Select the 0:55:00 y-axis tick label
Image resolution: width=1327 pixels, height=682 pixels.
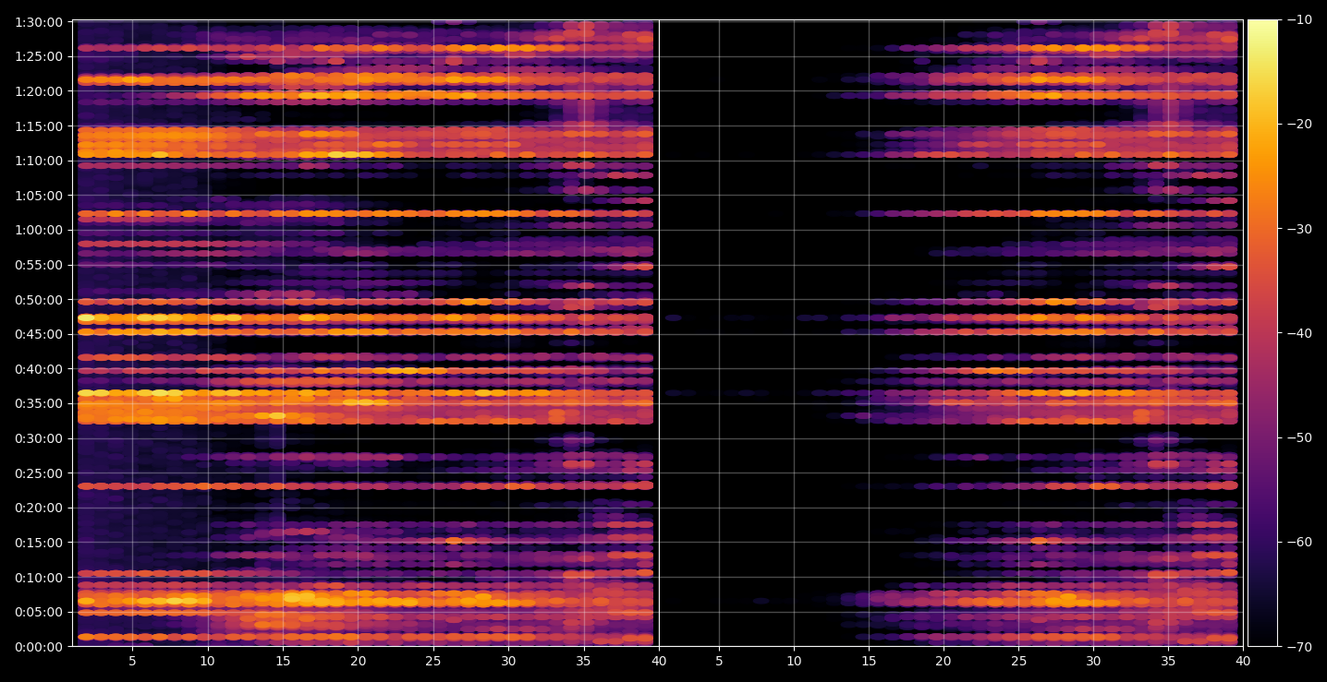[x=39, y=265]
